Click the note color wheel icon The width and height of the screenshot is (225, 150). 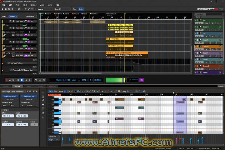coord(119,91)
